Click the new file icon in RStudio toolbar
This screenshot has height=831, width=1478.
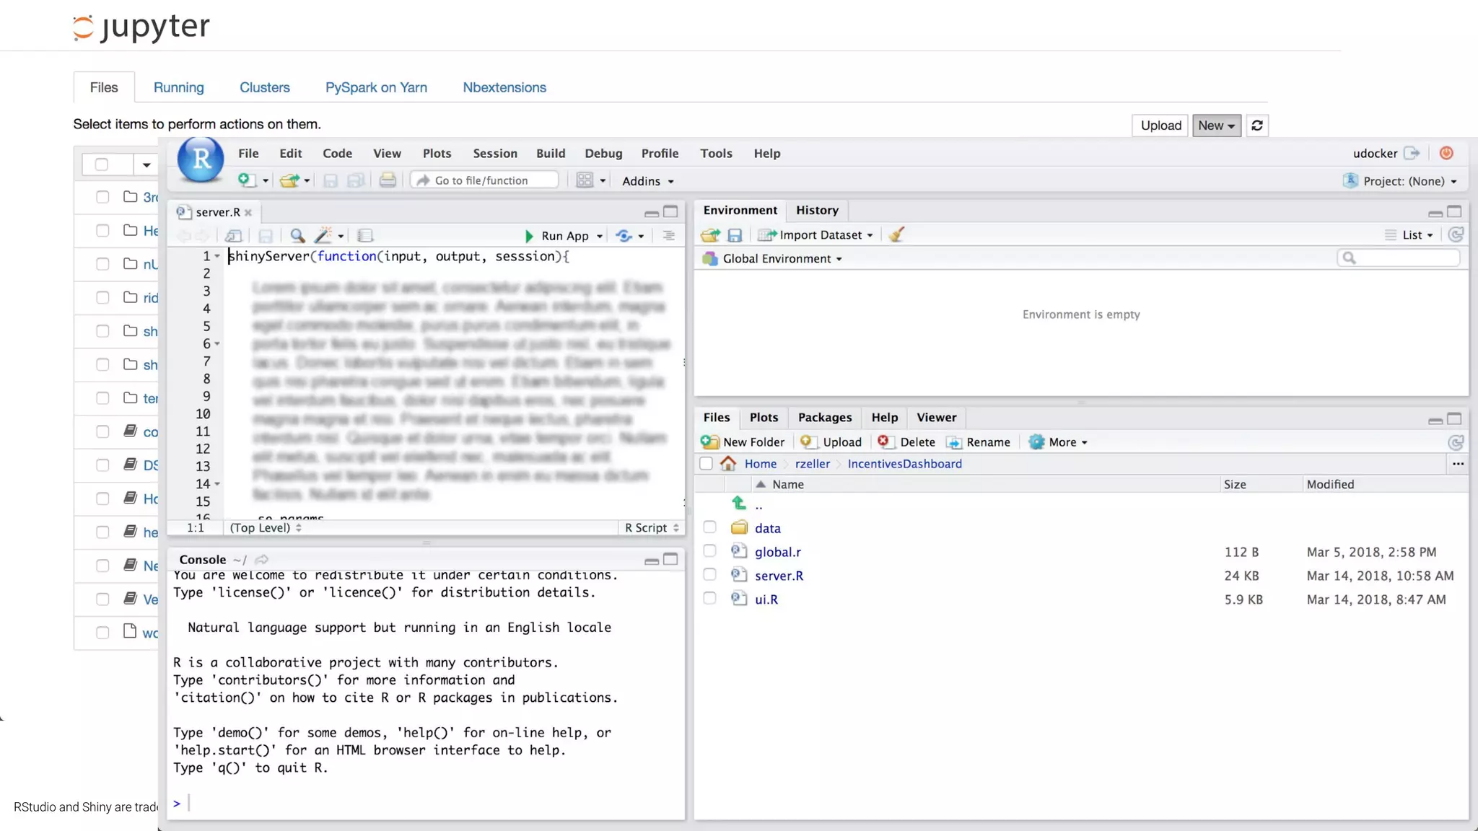[x=247, y=180]
